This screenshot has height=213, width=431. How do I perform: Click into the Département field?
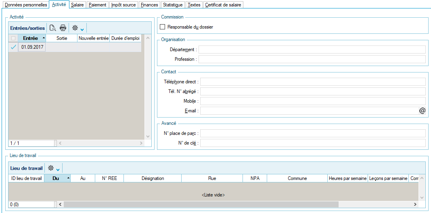coord(312,50)
